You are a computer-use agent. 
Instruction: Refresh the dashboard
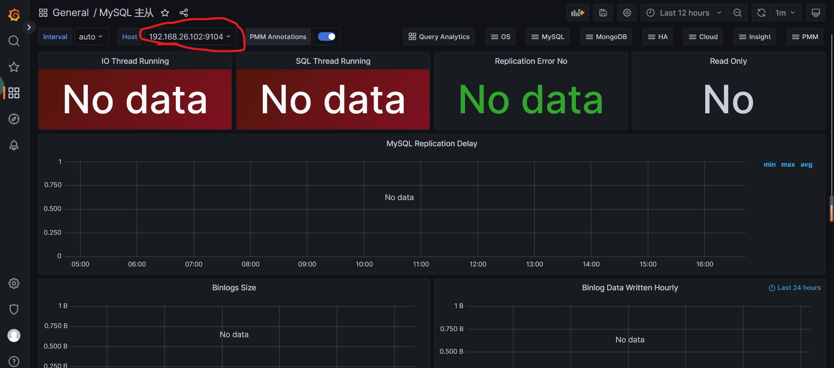coord(761,13)
